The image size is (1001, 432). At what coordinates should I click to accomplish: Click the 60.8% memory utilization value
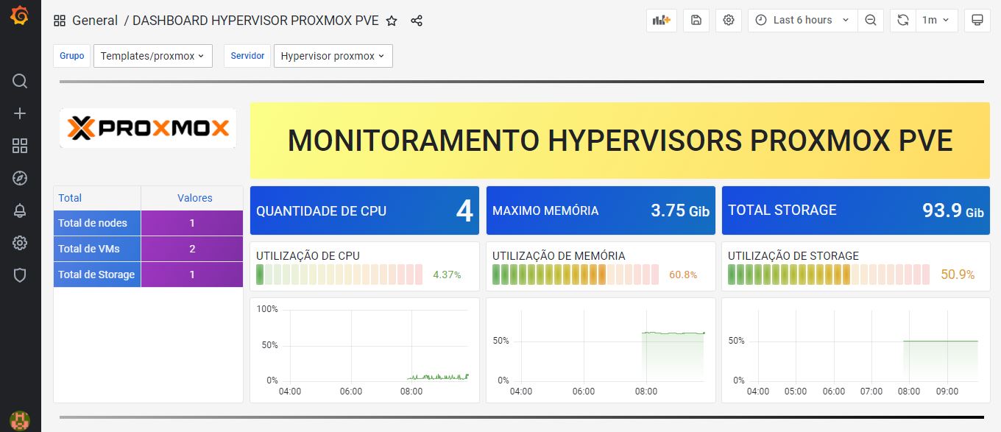[683, 275]
